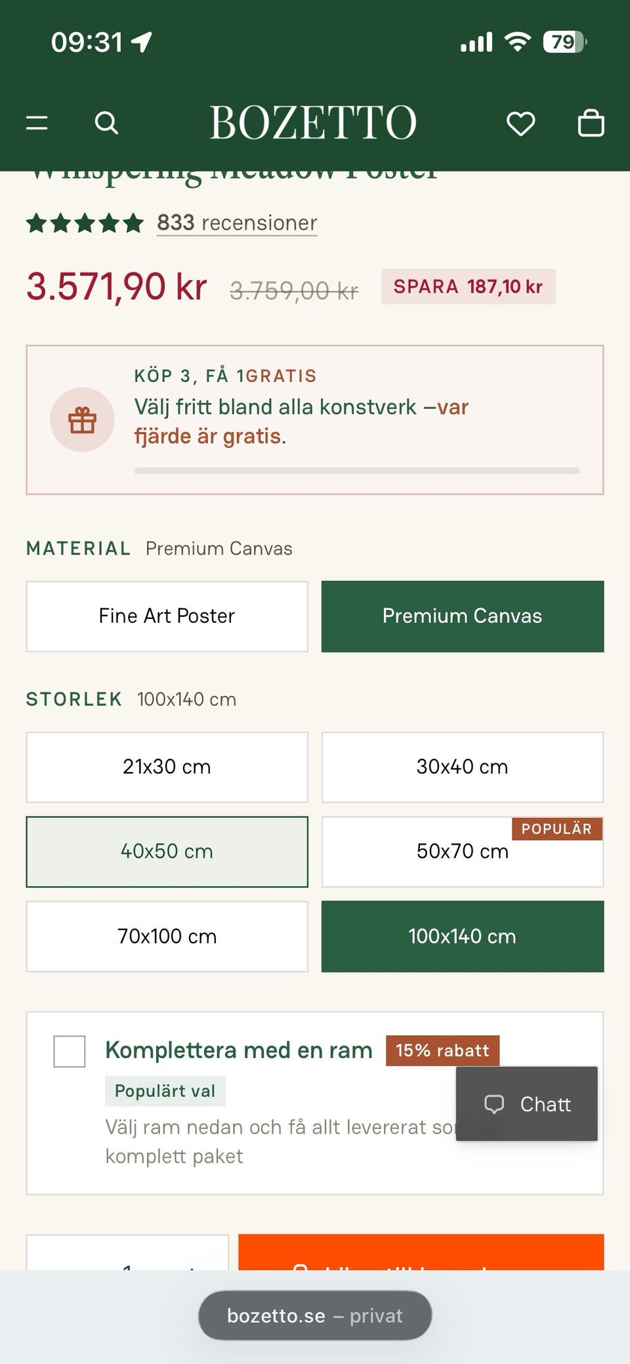Image resolution: width=630 pixels, height=1364 pixels.
Task: Select the 70x100 cm size
Action: [x=167, y=937]
